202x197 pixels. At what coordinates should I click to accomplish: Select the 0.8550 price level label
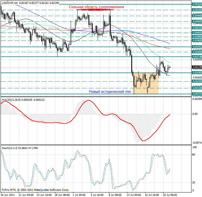[x=197, y=5]
